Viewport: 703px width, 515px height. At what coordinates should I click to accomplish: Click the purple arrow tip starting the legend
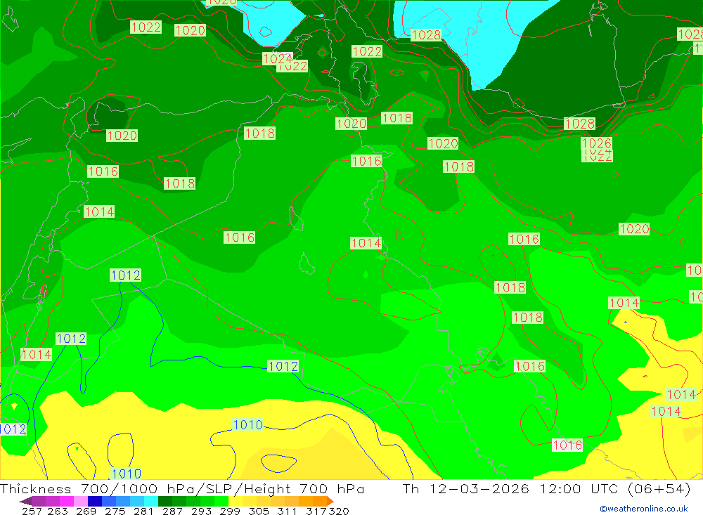[x=25, y=501]
